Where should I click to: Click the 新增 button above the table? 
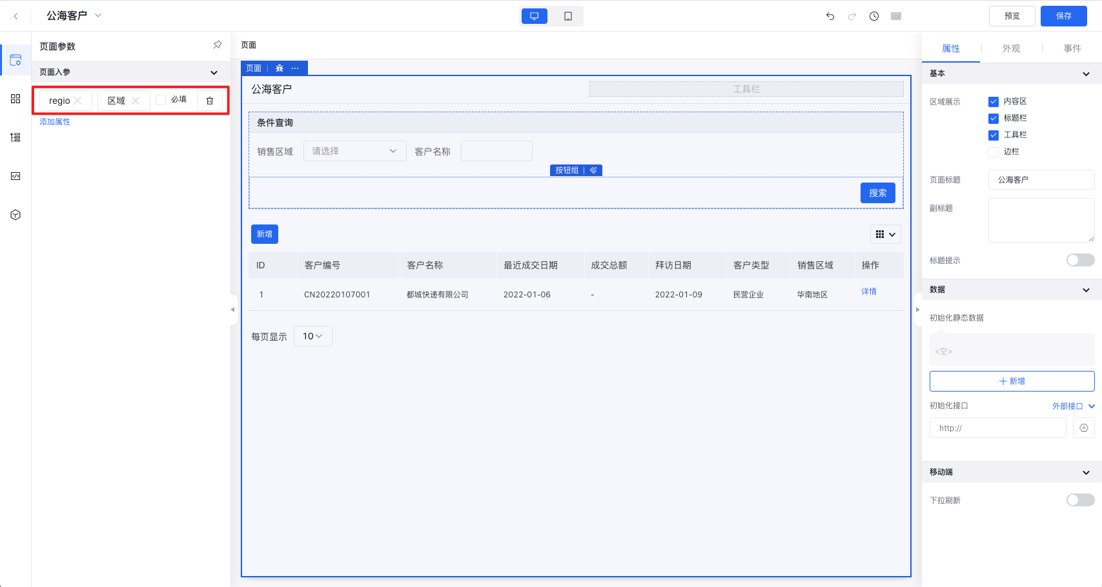265,234
